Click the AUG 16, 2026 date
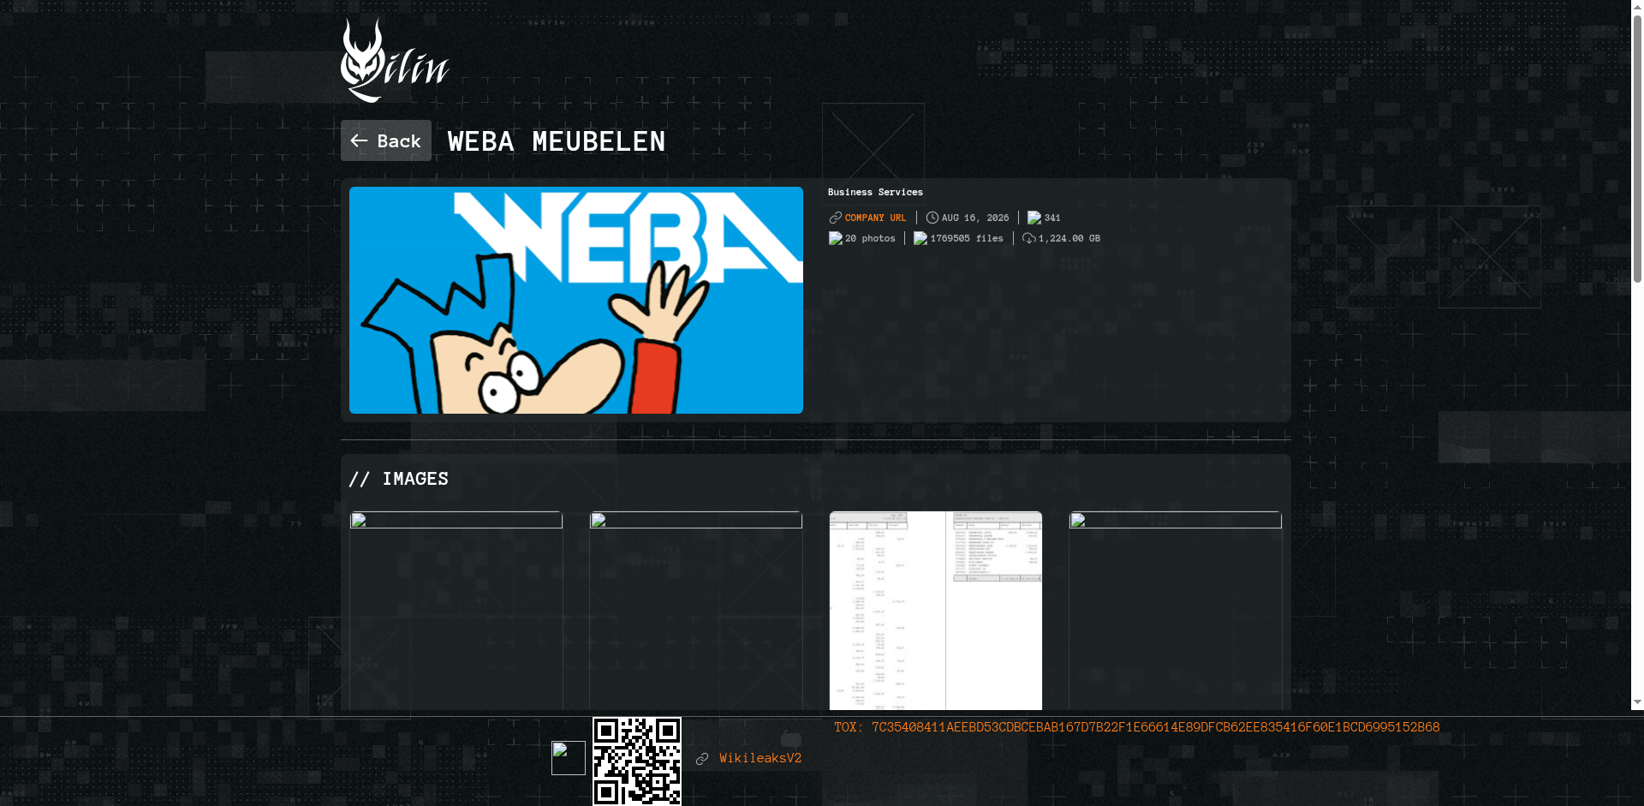1644x806 pixels. point(975,218)
